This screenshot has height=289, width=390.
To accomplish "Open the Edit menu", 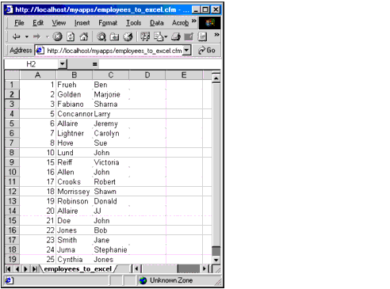I will coord(38,23).
